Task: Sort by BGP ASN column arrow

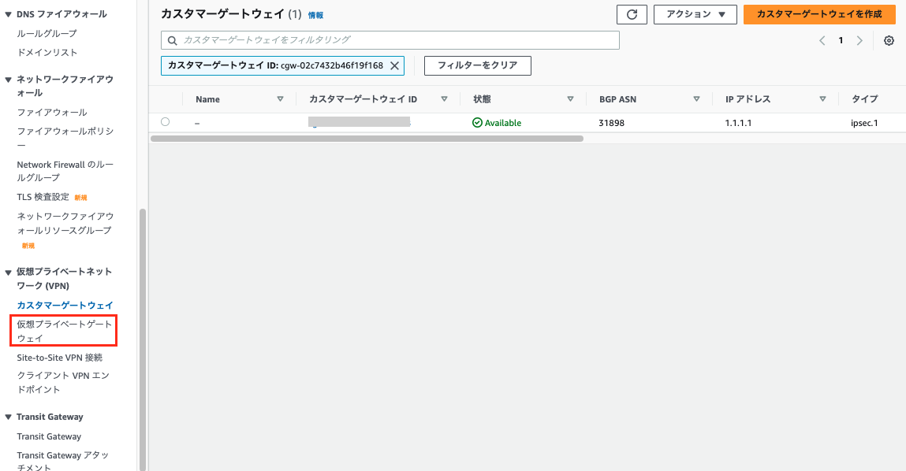Action: tap(696, 99)
